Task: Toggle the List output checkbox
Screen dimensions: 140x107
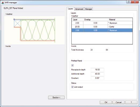Action: [72, 87]
